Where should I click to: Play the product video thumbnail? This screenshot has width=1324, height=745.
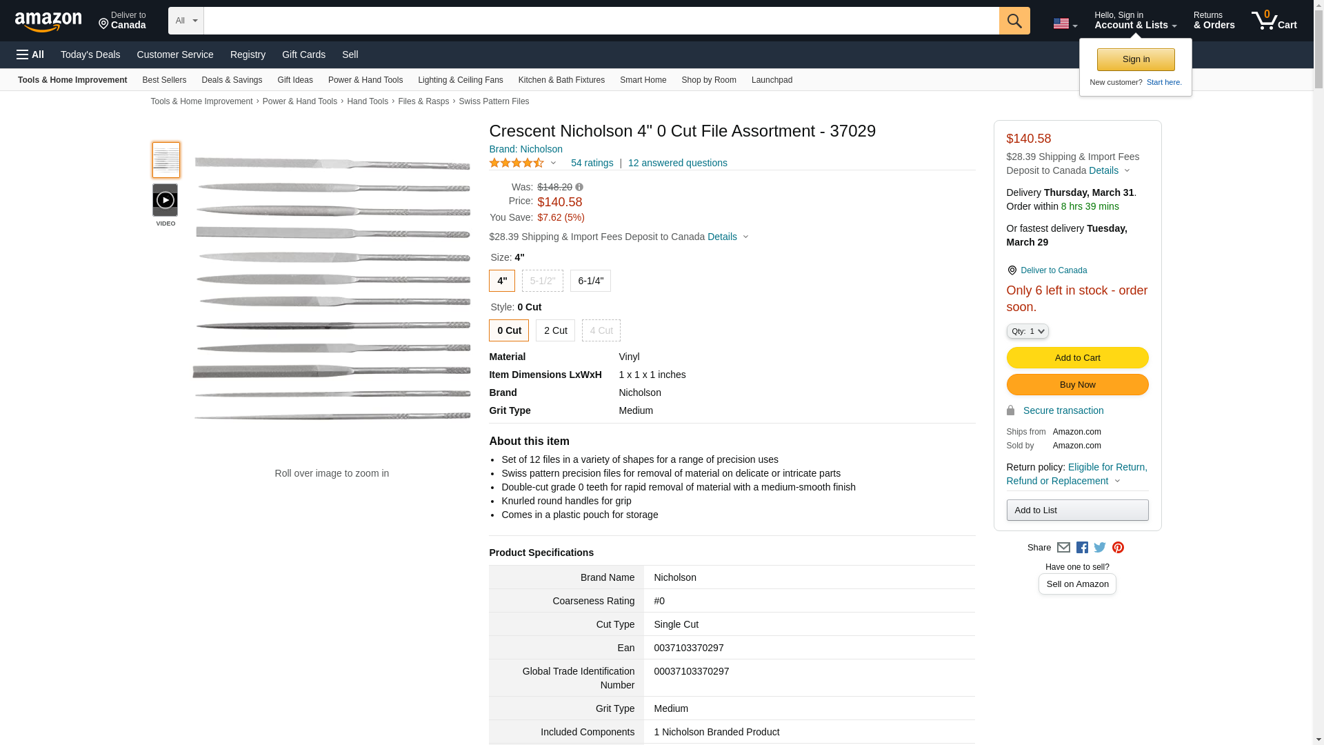165,200
